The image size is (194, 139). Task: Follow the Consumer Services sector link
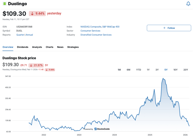pos(90,31)
